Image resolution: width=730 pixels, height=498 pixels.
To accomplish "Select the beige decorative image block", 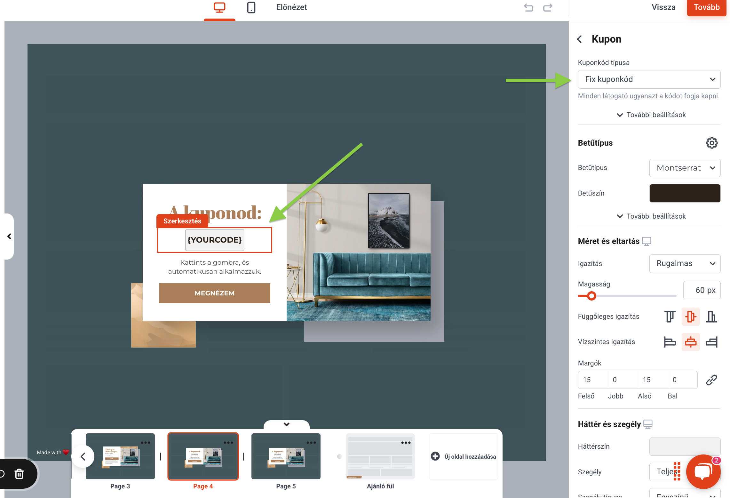I will [x=163, y=334].
